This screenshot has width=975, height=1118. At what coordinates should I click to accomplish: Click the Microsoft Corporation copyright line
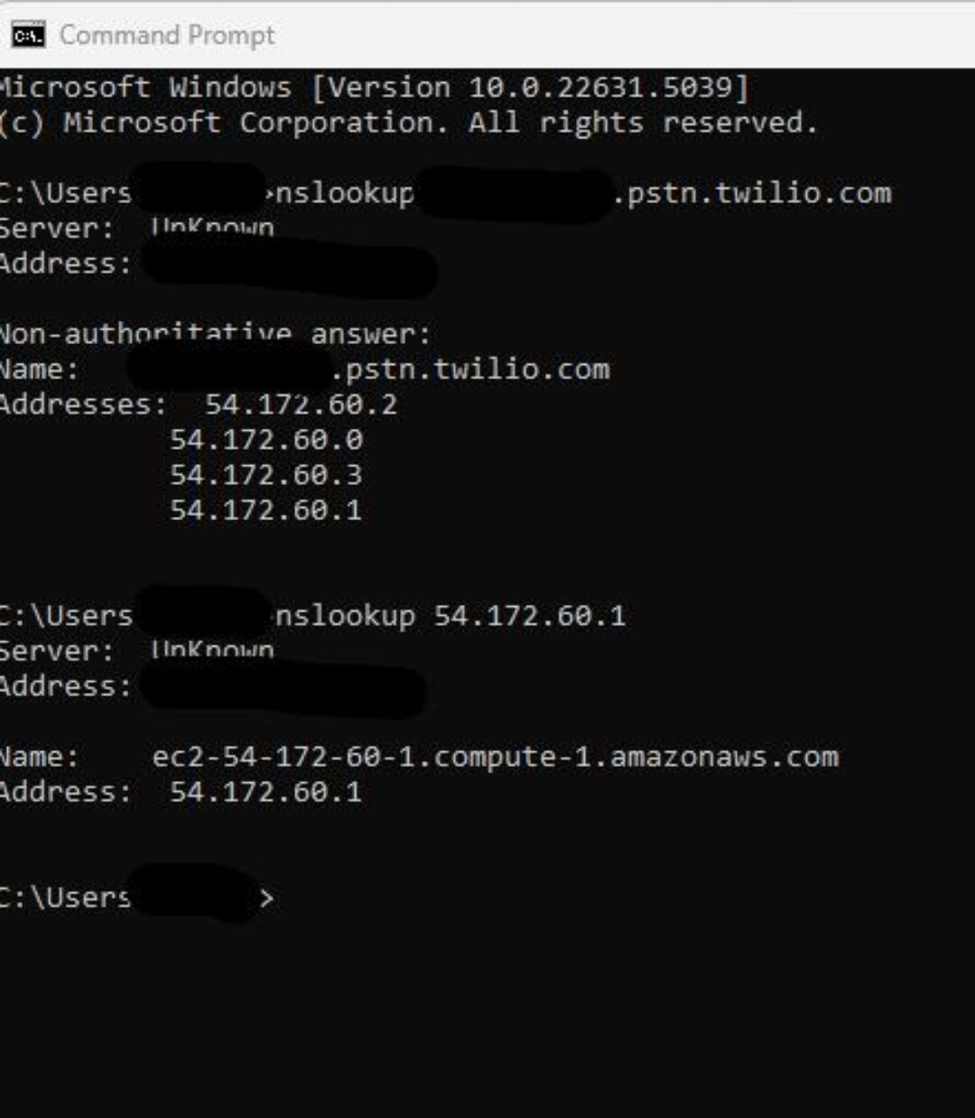pos(409,123)
